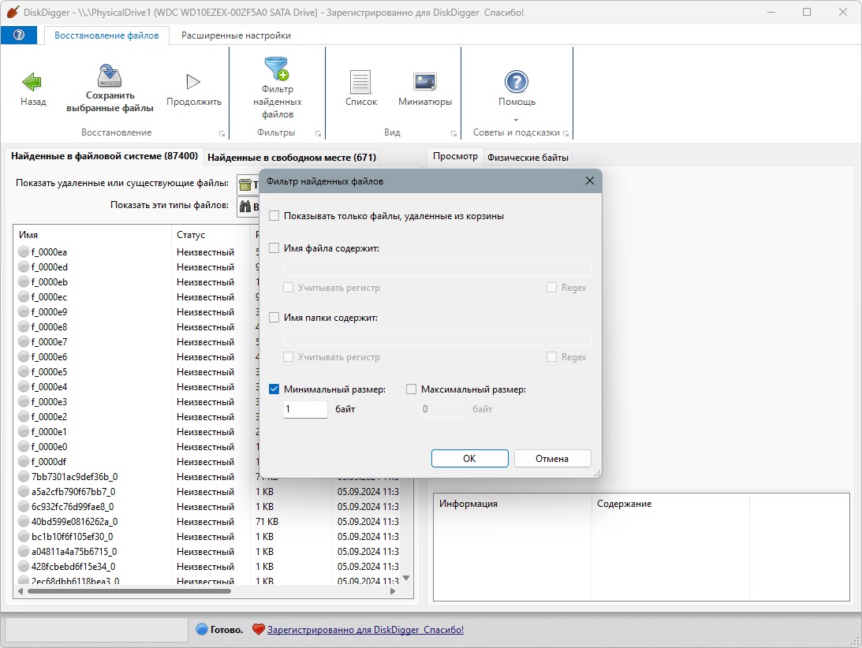The height and width of the screenshot is (648, 862).
Task: Open the found files filter funnel icon
Action: 277,69
